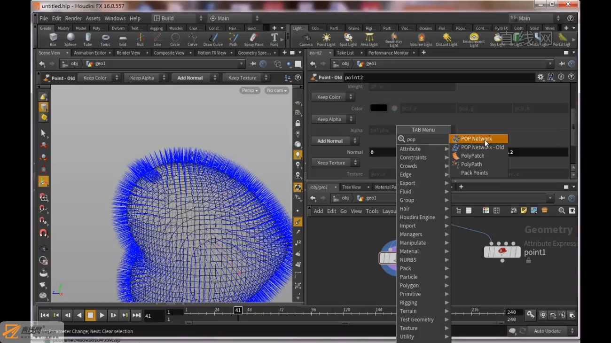Select the Tube shelf tool
The width and height of the screenshot is (611, 343).
[88, 39]
